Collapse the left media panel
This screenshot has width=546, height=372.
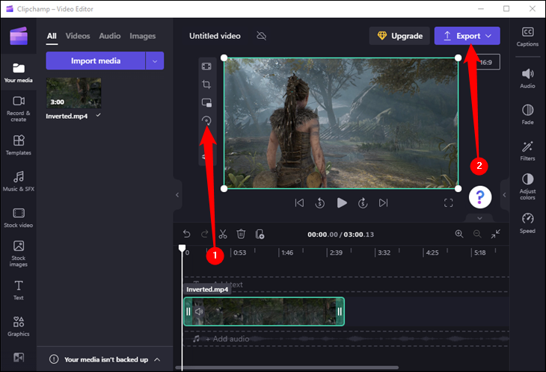coord(177,194)
